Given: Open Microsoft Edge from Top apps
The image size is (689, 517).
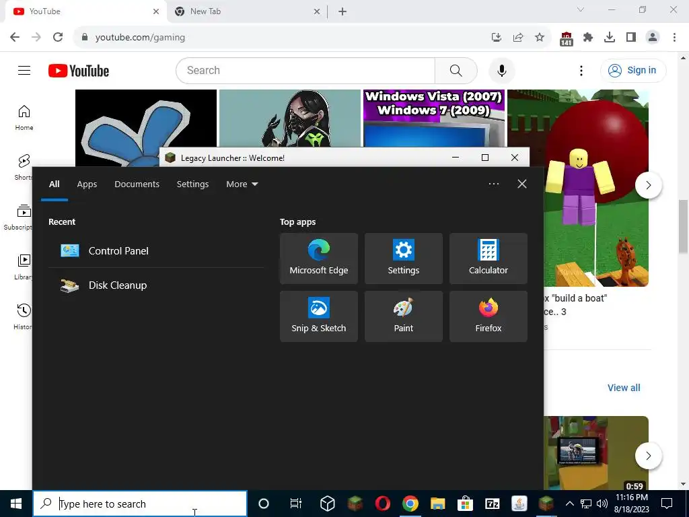Looking at the screenshot, I should click(318, 258).
